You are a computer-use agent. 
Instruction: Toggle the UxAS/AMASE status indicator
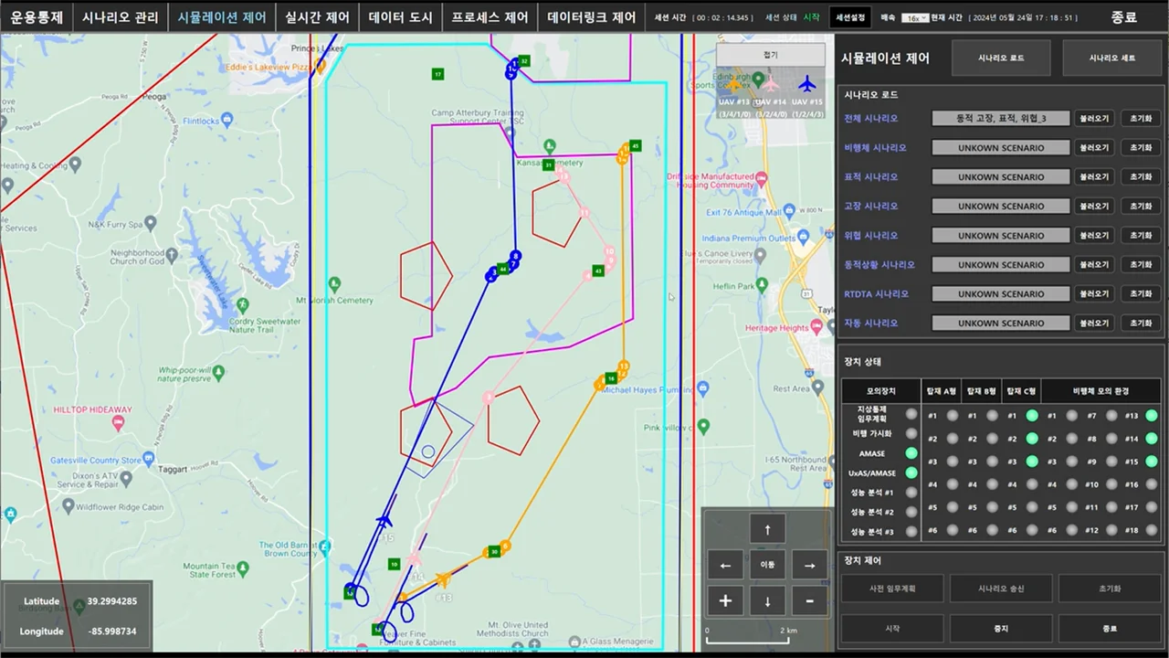coord(911,472)
